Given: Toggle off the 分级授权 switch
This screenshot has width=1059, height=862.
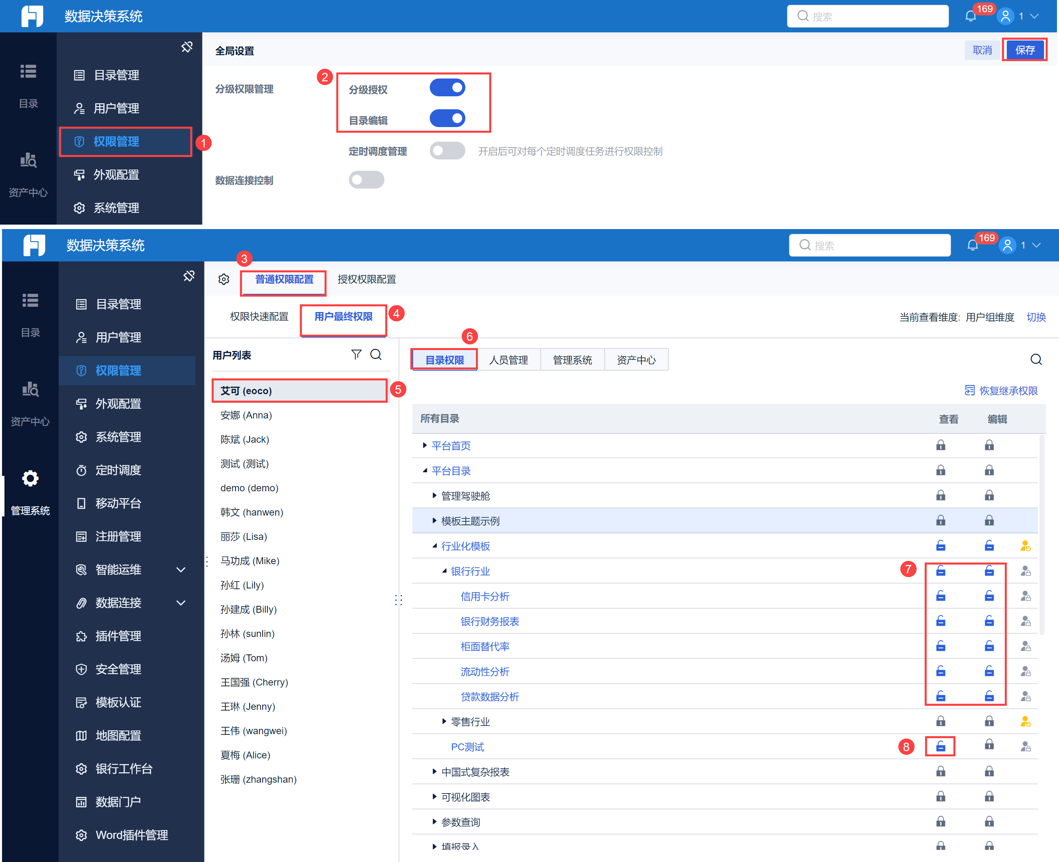Looking at the screenshot, I should pos(447,88).
